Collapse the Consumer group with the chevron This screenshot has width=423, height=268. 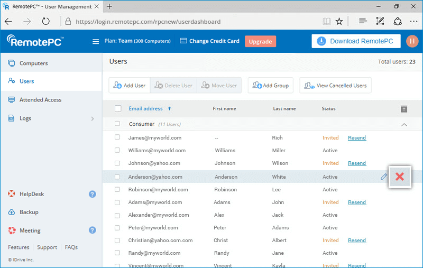404,125
